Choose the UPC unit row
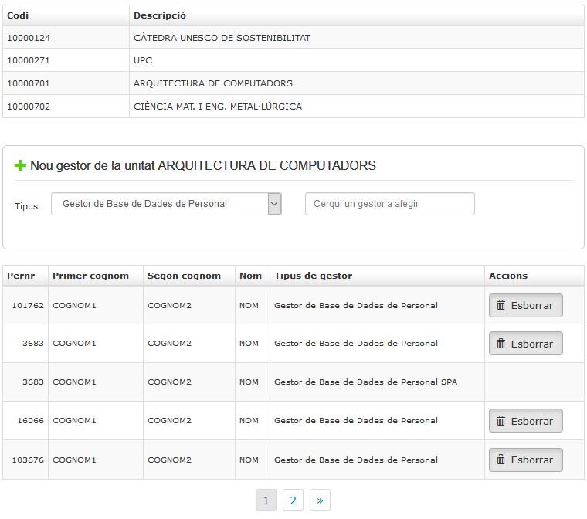The width and height of the screenshot is (587, 519). coord(143,60)
